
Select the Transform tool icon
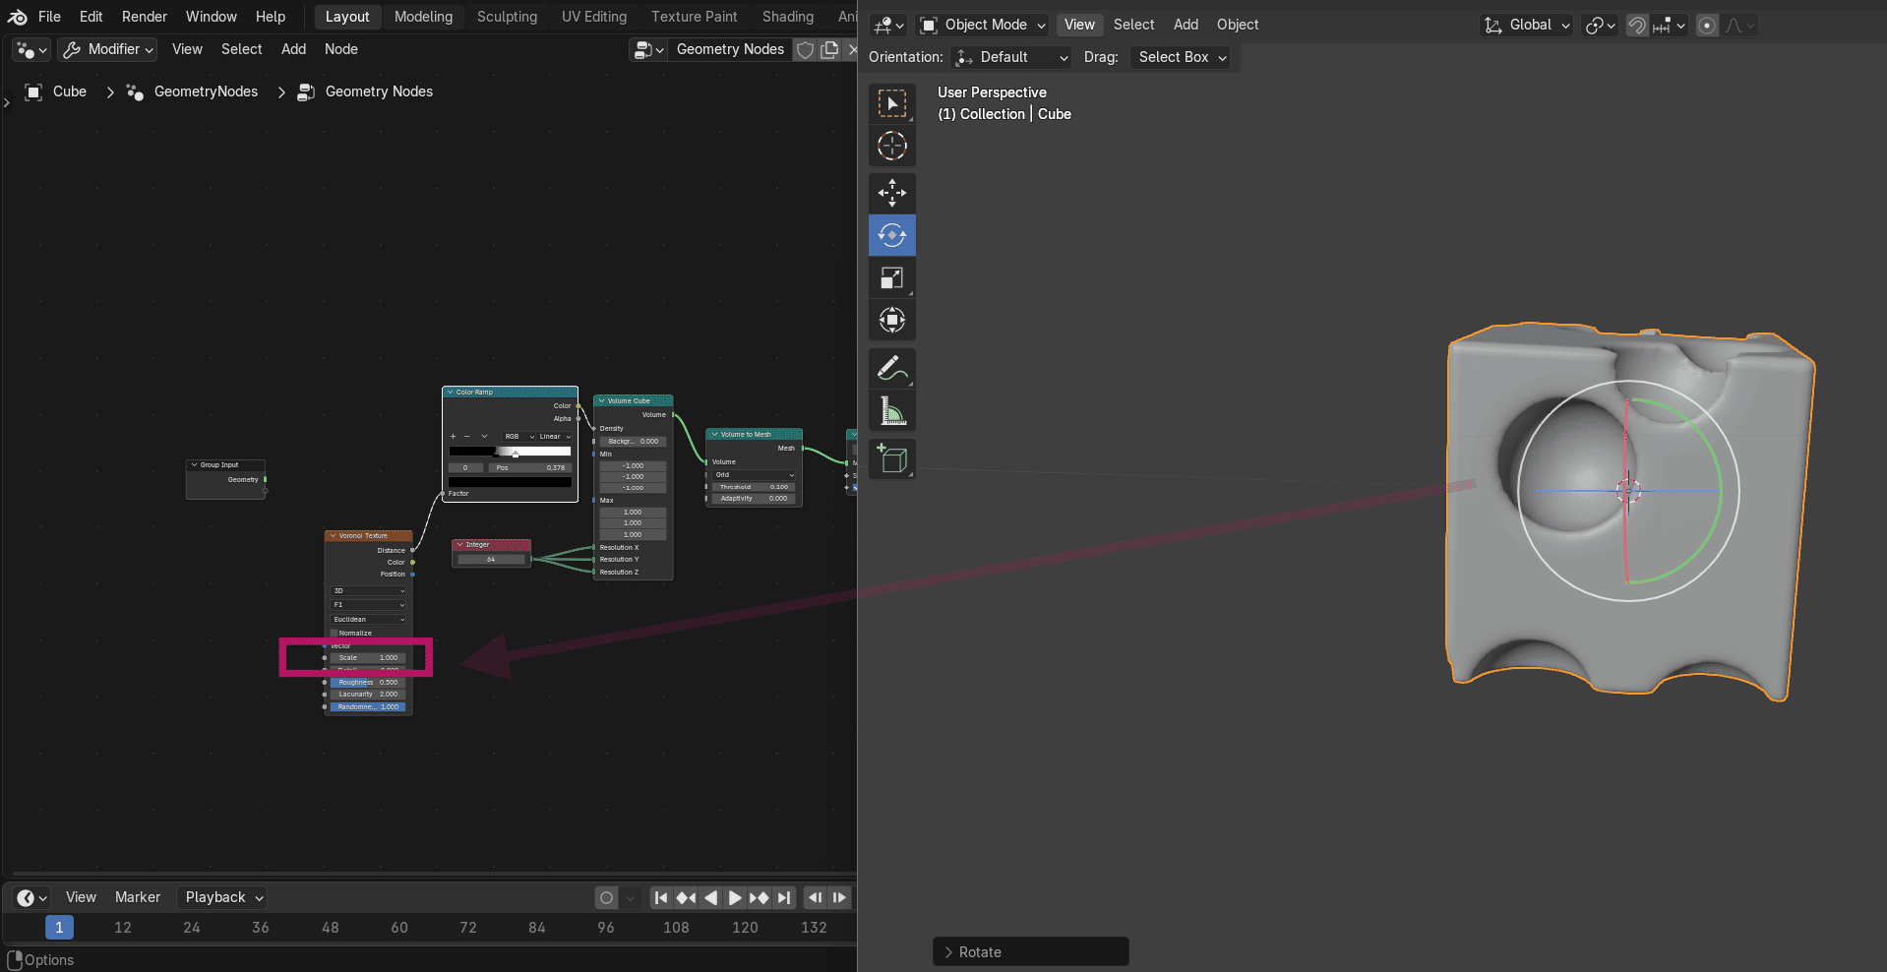click(891, 321)
